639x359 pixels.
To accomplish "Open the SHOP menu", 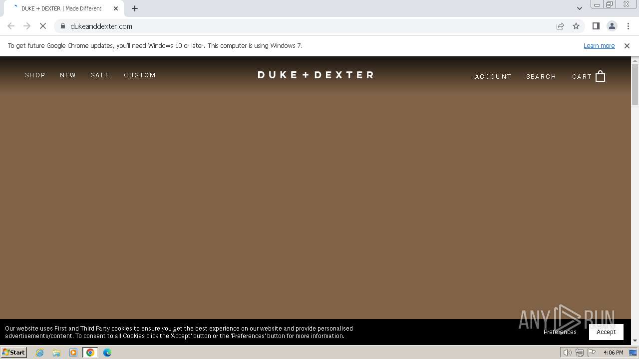I will coord(35,75).
